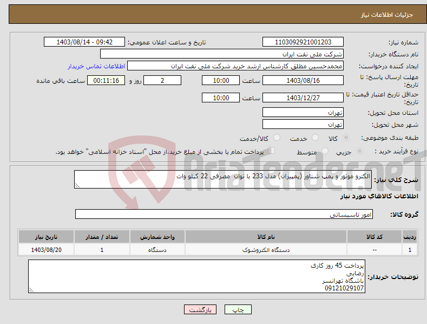Open اطلاعات تماس خریدار link
This screenshot has height=324, width=427.
(x=96, y=66)
